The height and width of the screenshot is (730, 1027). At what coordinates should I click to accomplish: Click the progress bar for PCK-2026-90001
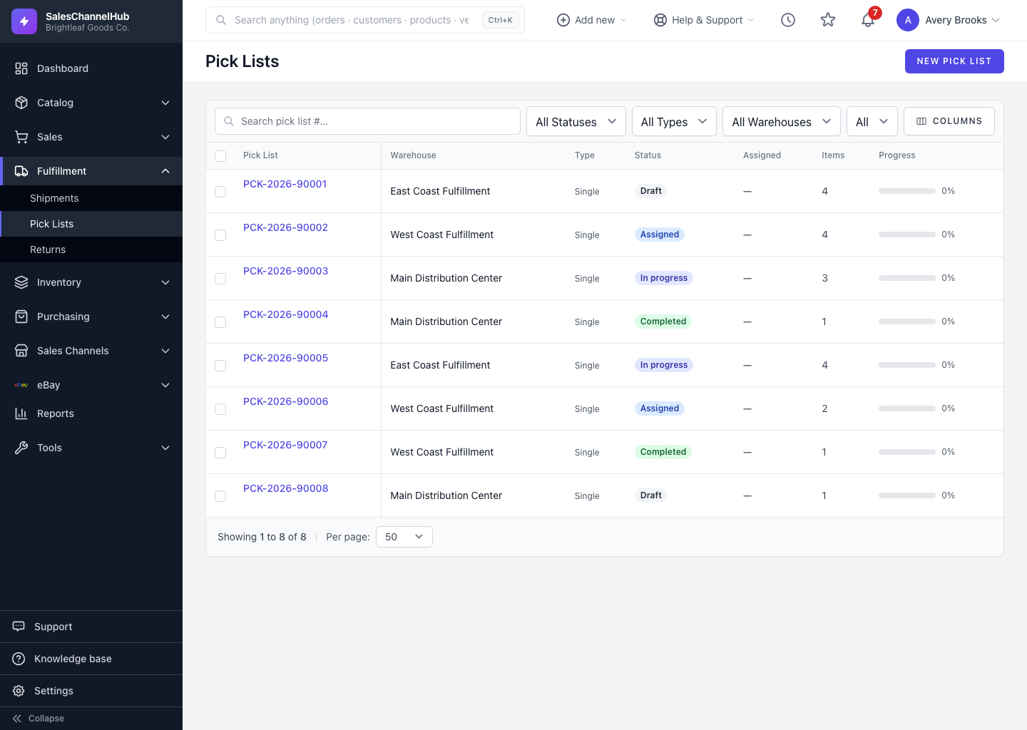(x=907, y=191)
